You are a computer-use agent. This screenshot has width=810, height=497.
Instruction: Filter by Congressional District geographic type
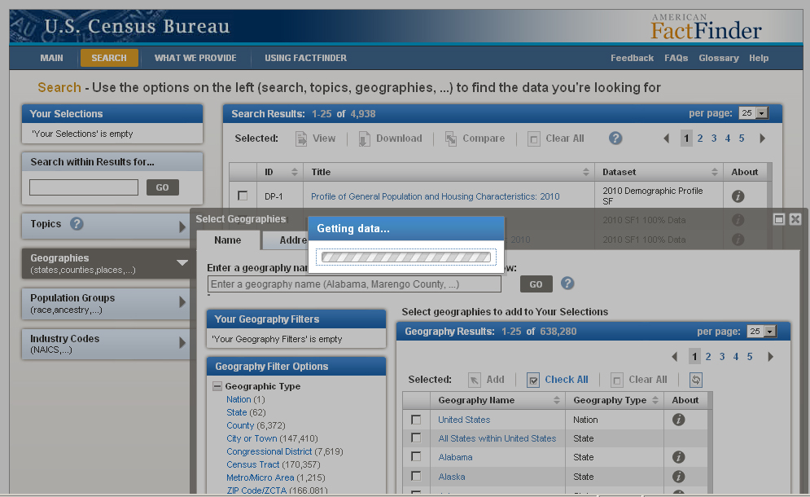pos(269,451)
